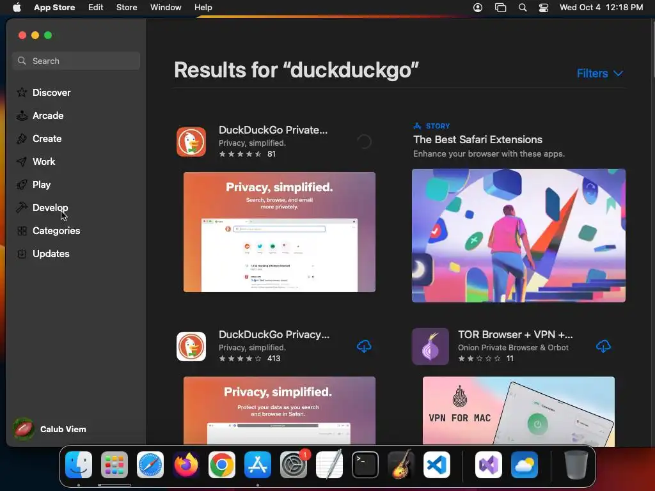Screen dimensions: 655x491
Task: Open the Help menu
Action: [x=203, y=8]
